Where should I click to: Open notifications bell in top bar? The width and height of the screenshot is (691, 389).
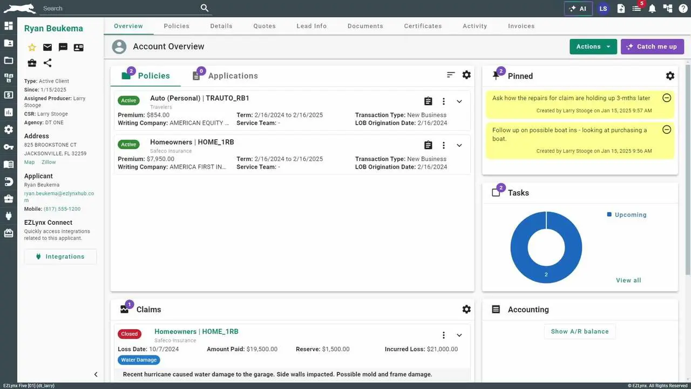pyautogui.click(x=652, y=9)
